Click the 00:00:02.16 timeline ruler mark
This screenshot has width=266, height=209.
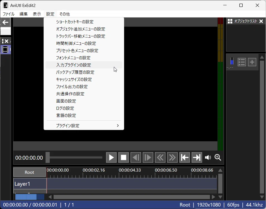click(94, 170)
